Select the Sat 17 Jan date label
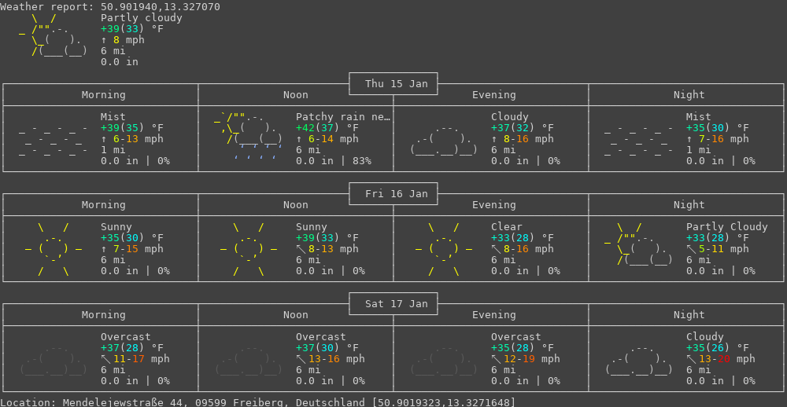Screen dimensions: 787x407 coord(393,303)
